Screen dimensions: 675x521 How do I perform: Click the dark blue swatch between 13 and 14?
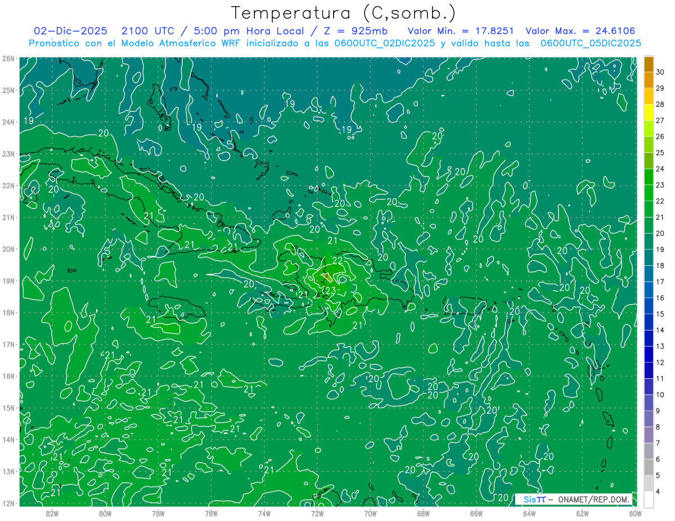pyautogui.click(x=649, y=338)
